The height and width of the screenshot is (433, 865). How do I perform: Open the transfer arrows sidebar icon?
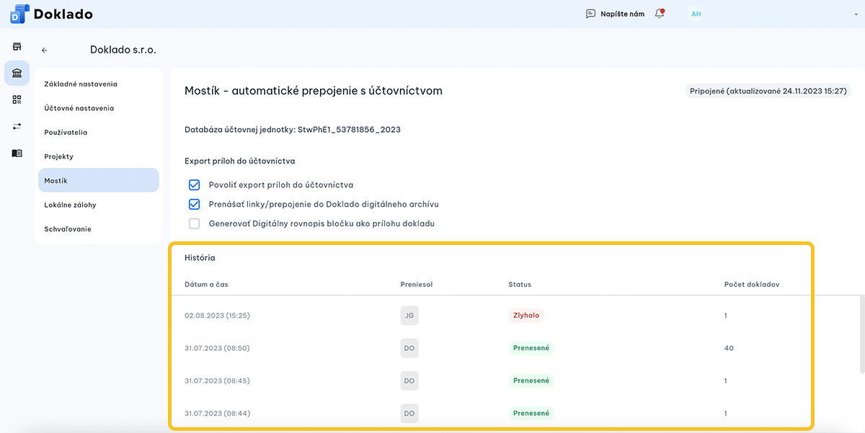17,127
